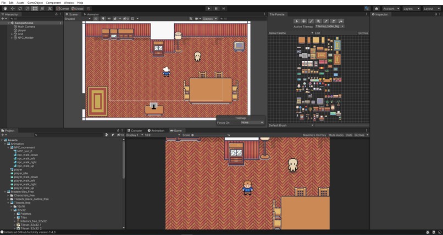Screen dimensions: 443x235
Task: Select the Hand tool in the toolbar
Action: [5, 8]
